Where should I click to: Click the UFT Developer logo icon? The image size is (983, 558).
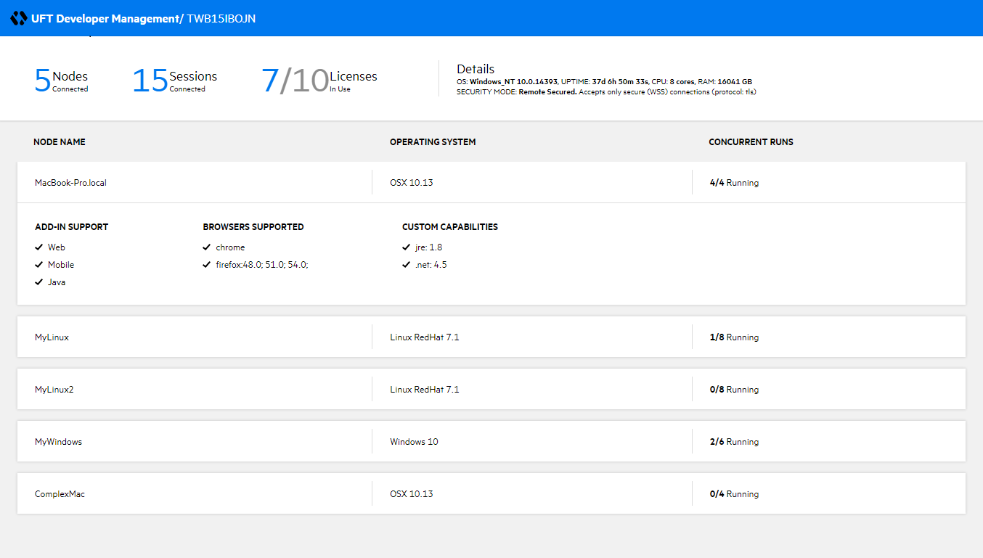18,18
